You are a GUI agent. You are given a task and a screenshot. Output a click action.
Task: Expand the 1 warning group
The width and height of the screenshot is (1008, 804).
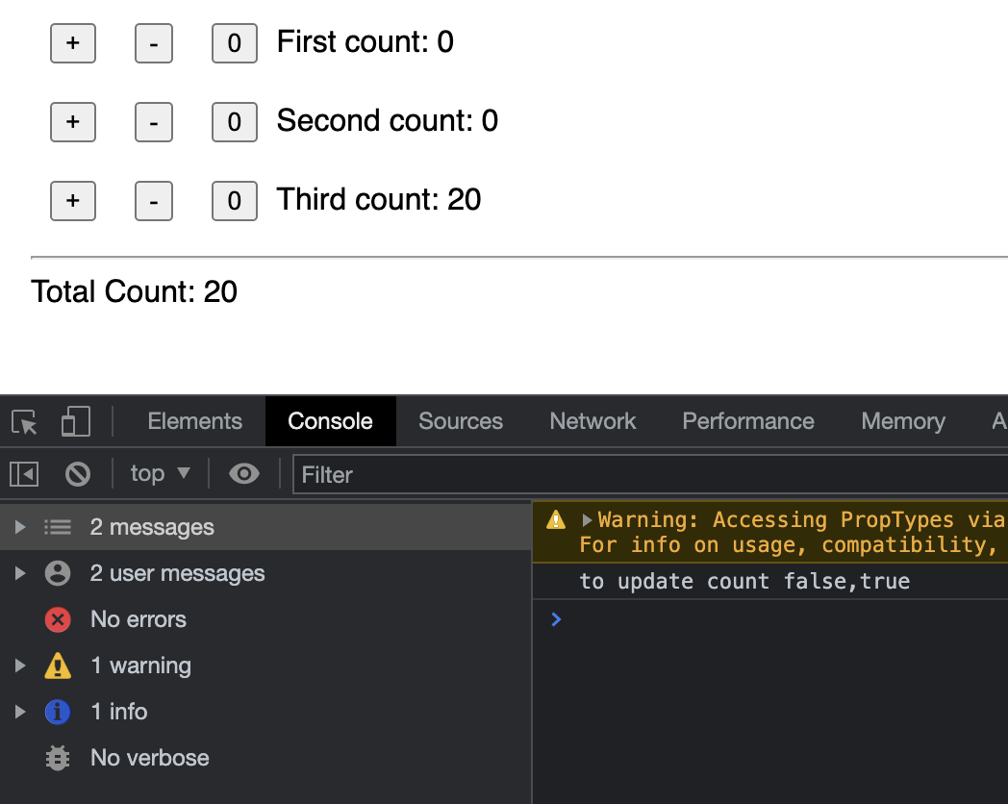19,666
